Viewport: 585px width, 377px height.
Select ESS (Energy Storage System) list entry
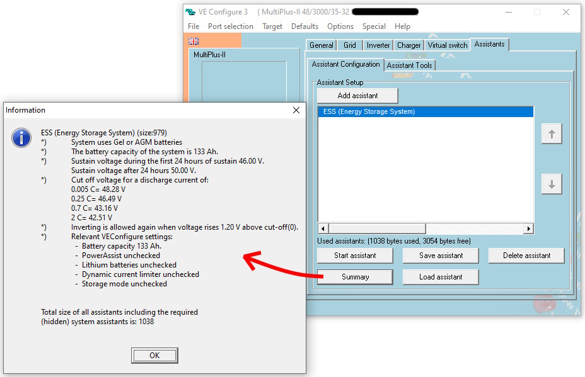point(426,112)
